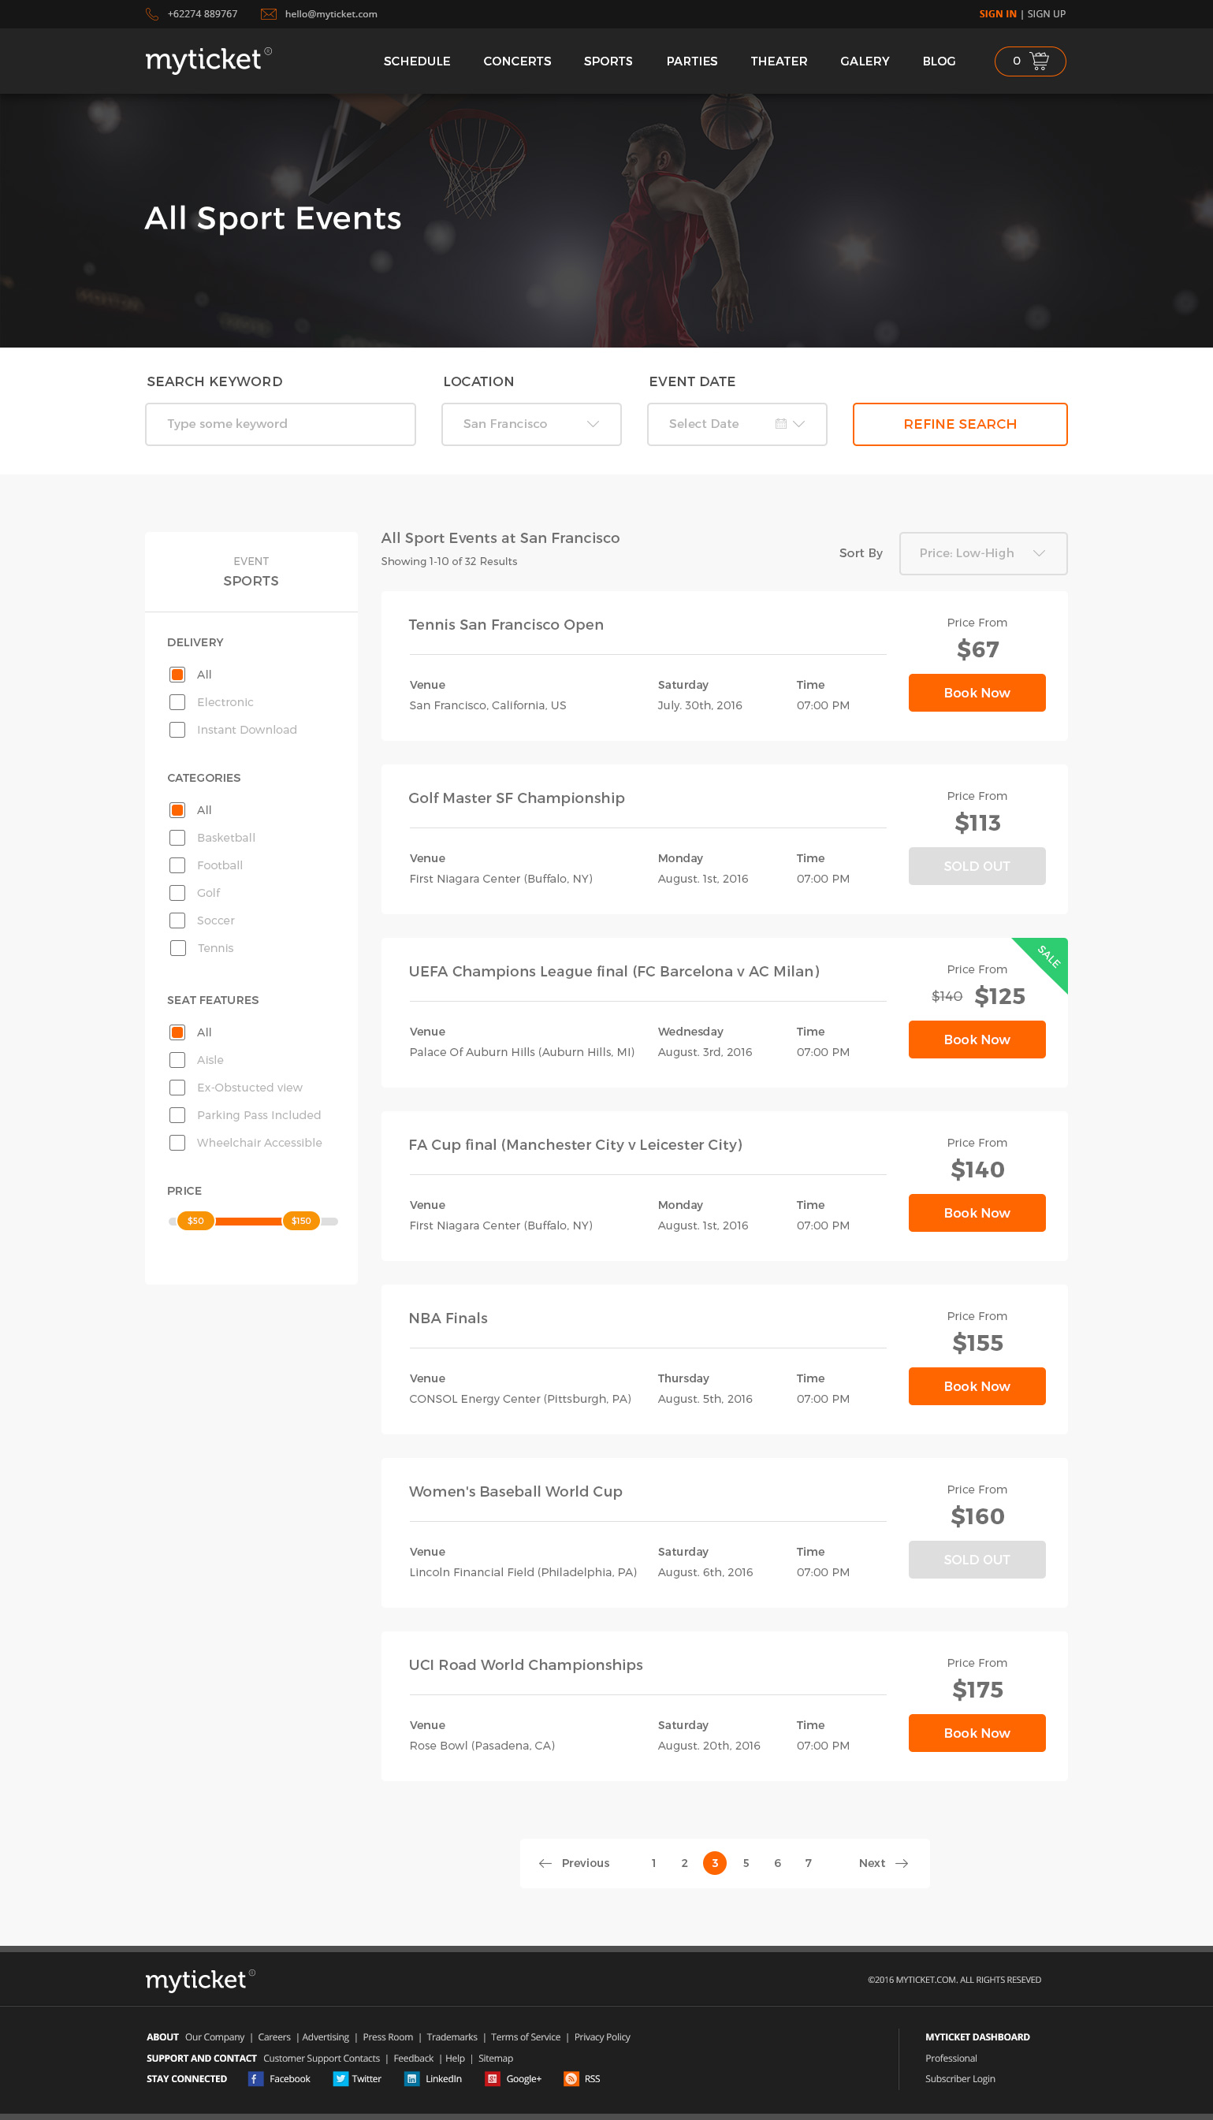
Task: Check the Electronic delivery option
Action: [177, 702]
